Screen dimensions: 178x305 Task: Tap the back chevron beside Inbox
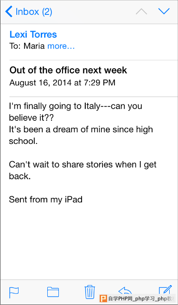pos(9,11)
